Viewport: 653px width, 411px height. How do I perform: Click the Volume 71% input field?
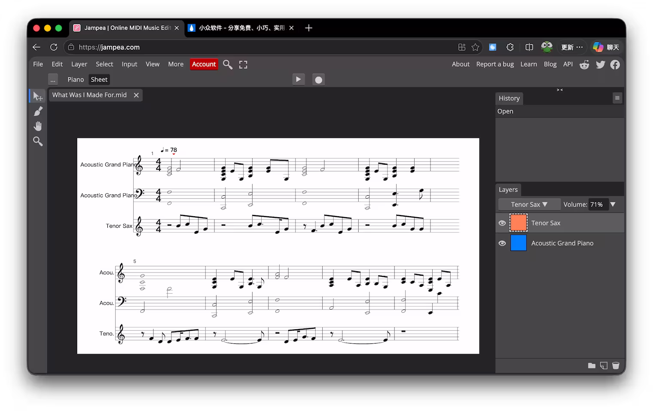pyautogui.click(x=598, y=205)
